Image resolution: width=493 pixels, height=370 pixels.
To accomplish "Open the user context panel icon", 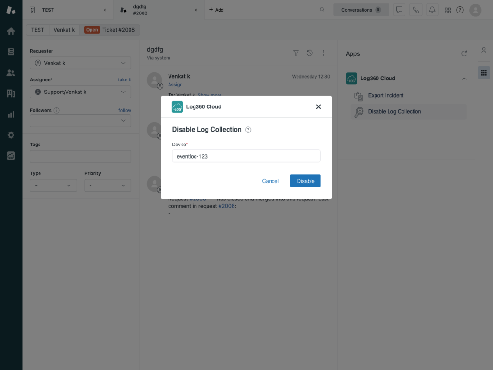I will pyautogui.click(x=484, y=50).
